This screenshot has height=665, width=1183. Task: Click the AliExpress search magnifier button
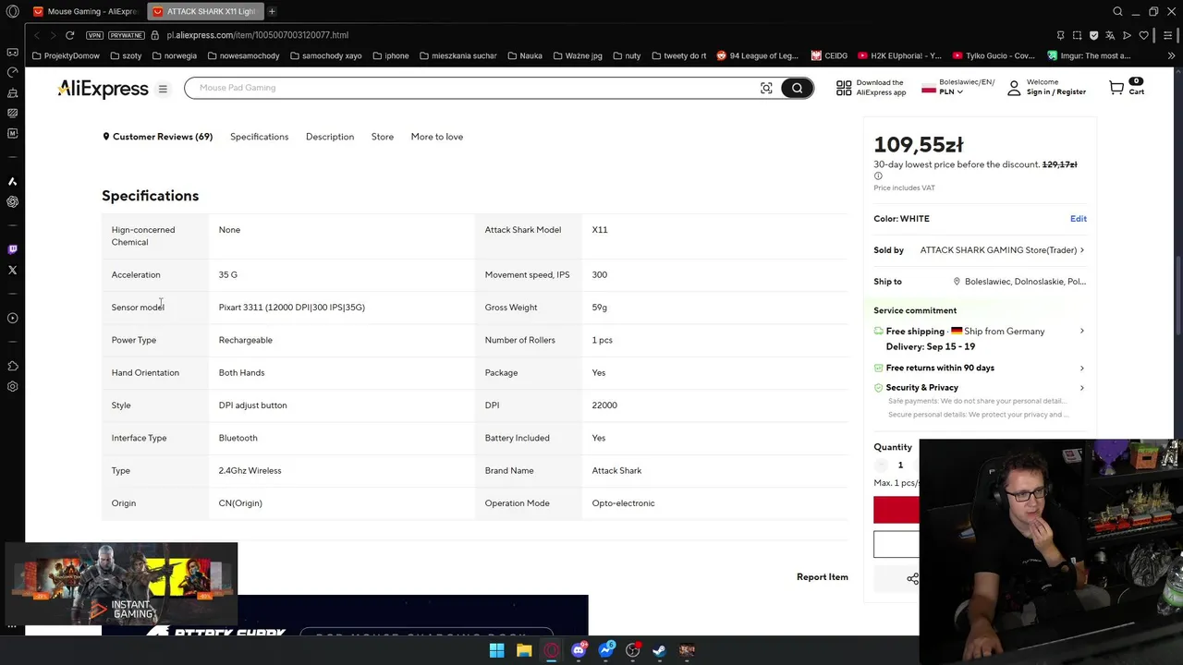point(797,88)
